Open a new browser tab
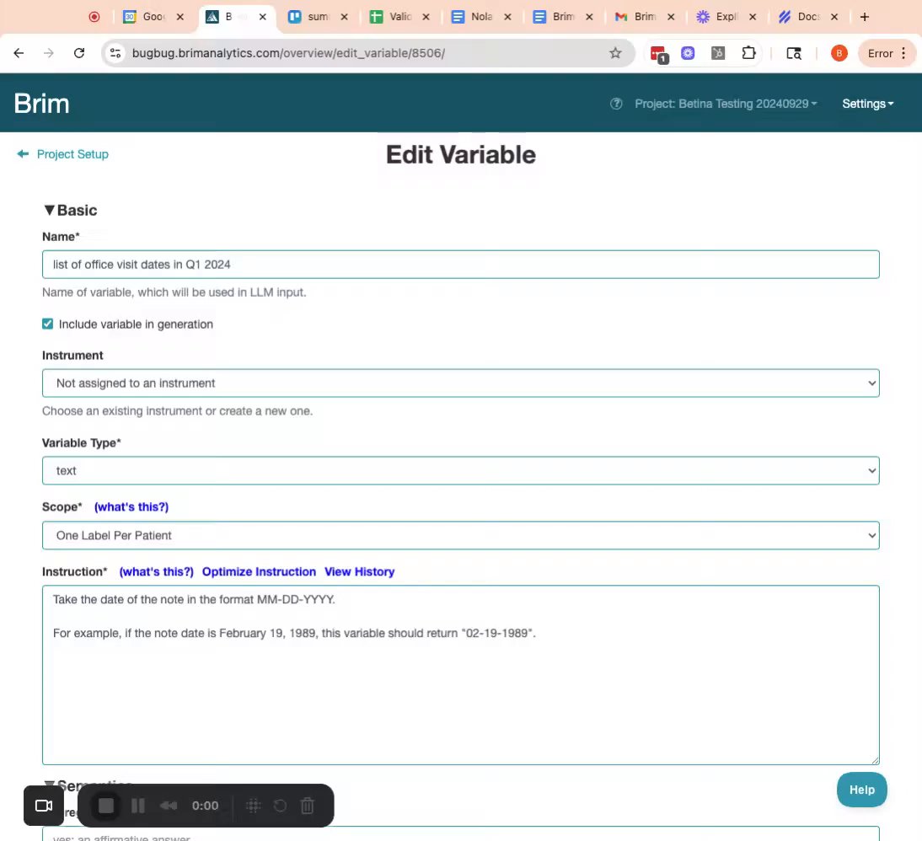Viewport: 922px width, 841px height. coord(865,17)
